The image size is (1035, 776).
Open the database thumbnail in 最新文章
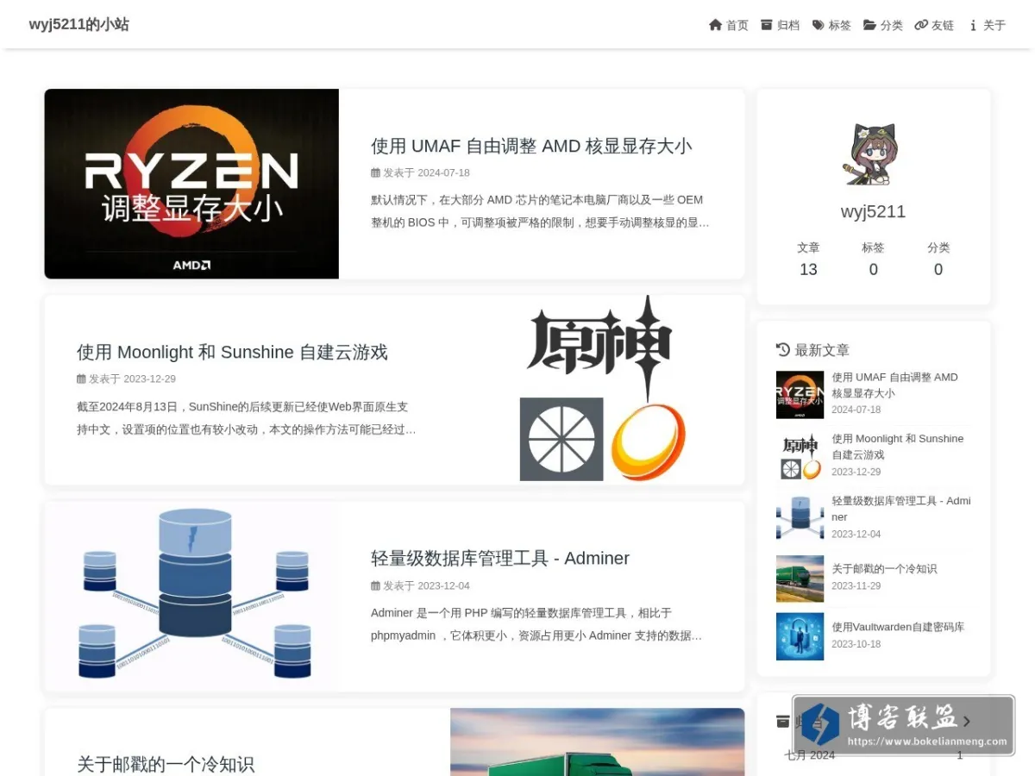pyautogui.click(x=800, y=516)
